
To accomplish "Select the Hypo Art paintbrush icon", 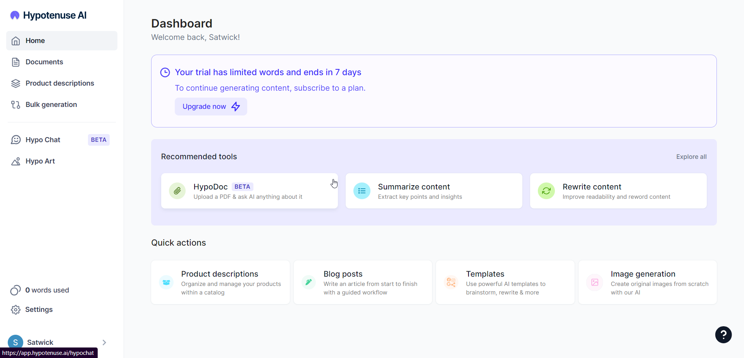I will pyautogui.click(x=15, y=161).
